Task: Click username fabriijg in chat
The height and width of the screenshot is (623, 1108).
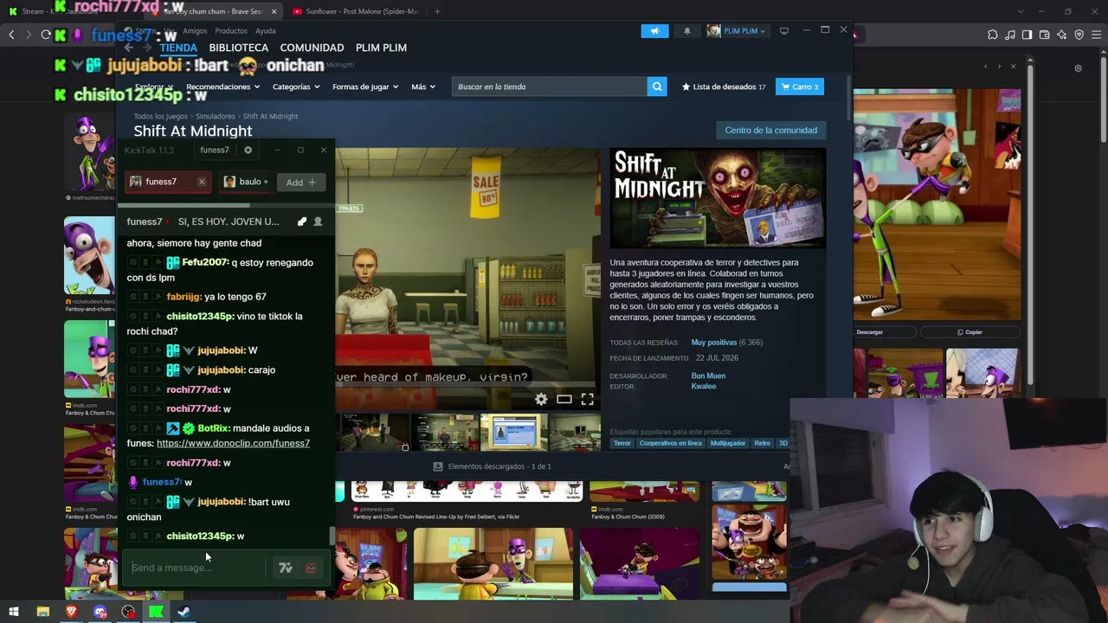Action: coord(184,297)
